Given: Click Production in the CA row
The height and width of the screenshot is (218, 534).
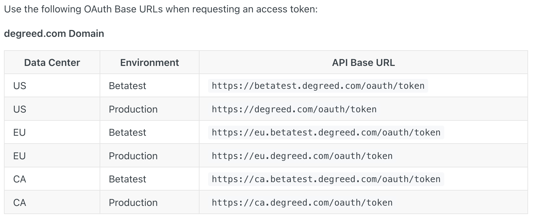Looking at the screenshot, I should 133,203.
